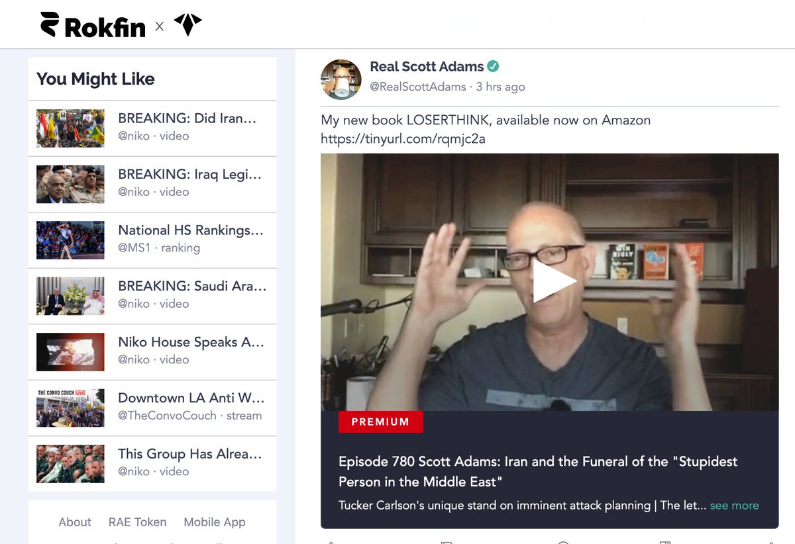Viewport: 795px width, 544px height.
Task: Click the PREMIUM badge on the video
Action: coord(380,422)
